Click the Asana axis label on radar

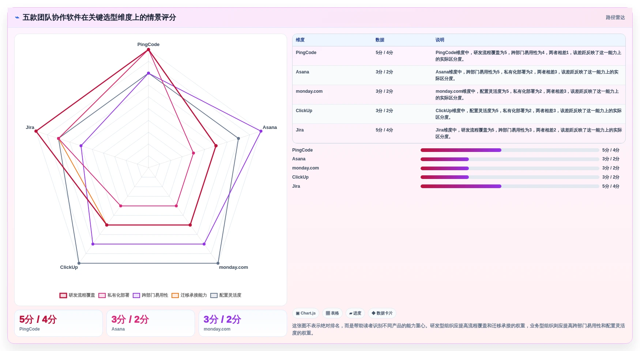tap(270, 127)
